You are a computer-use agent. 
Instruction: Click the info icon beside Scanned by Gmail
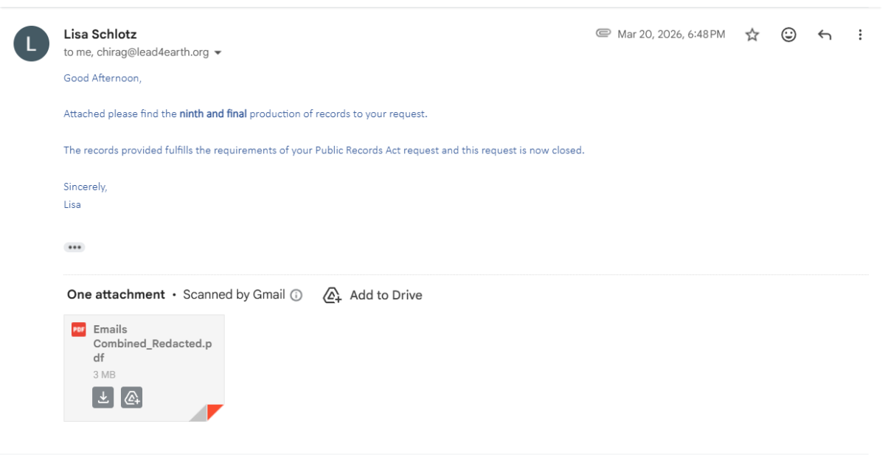(296, 295)
